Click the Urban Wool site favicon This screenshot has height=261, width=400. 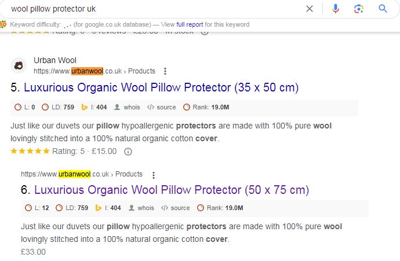(19, 66)
